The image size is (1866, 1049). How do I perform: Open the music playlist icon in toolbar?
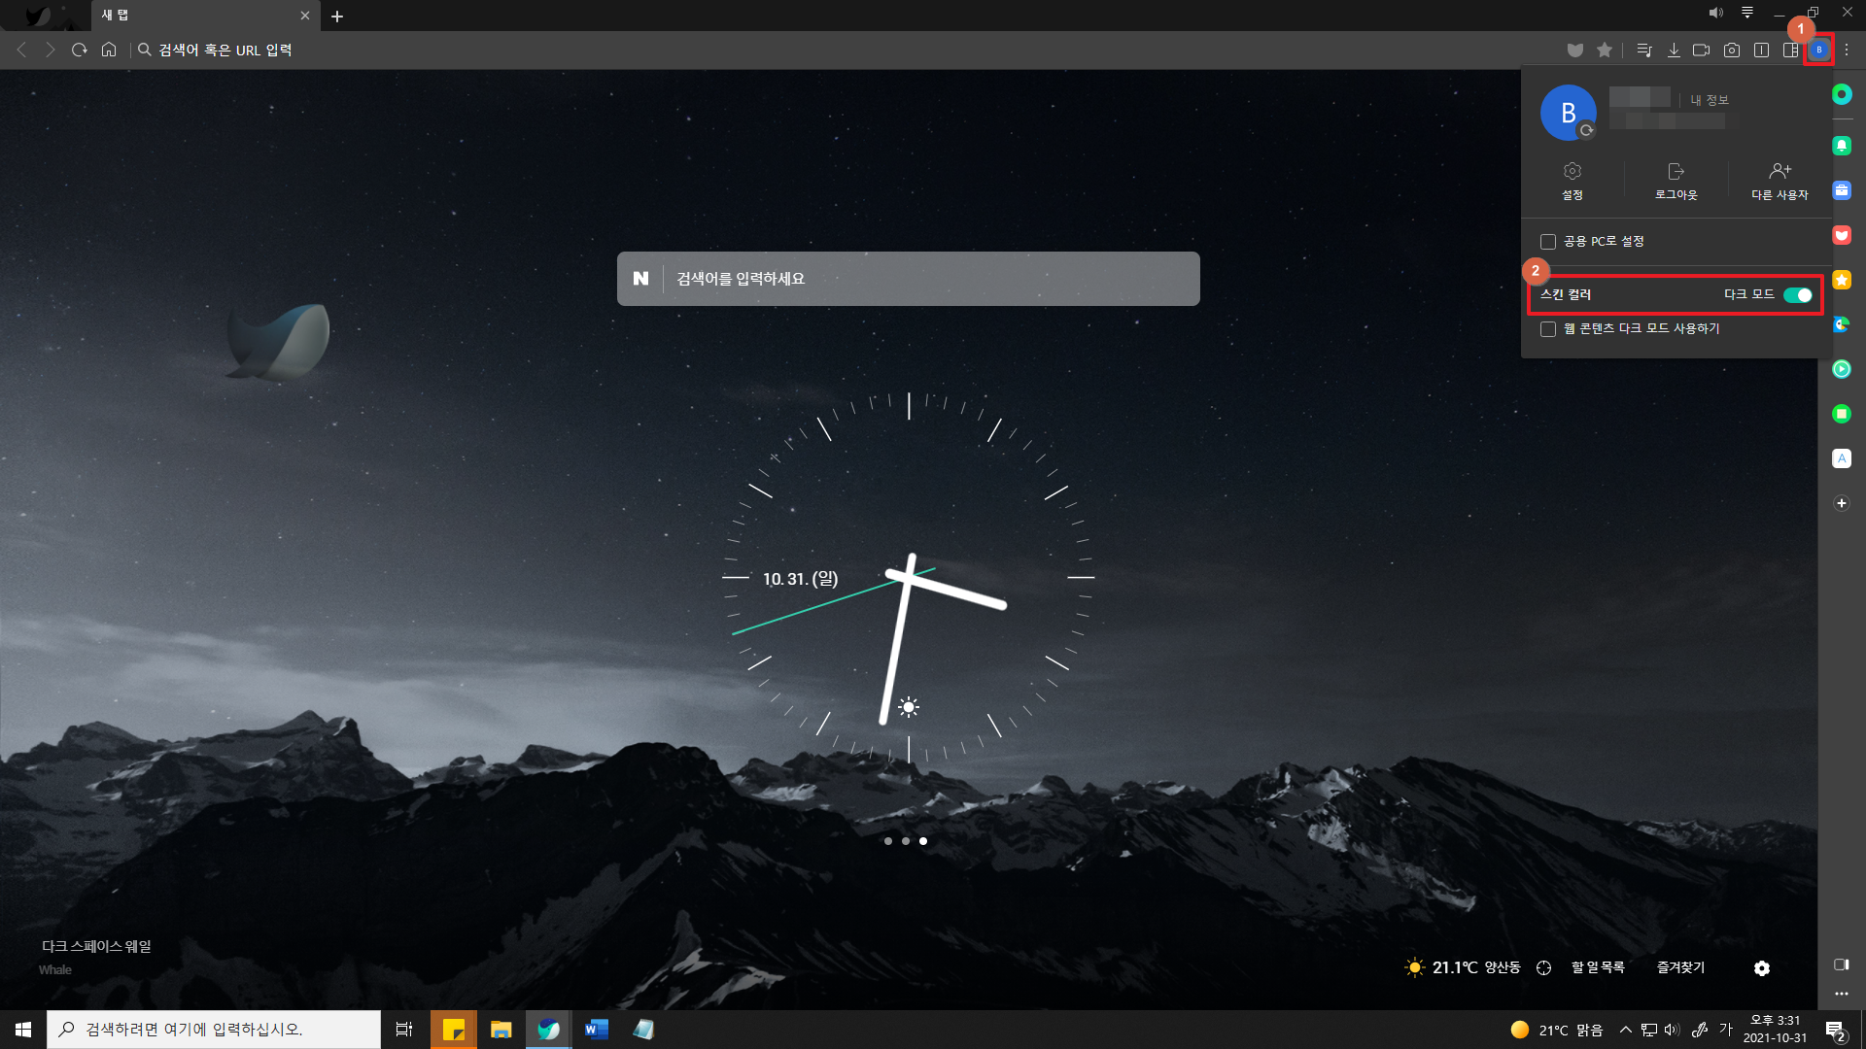(1644, 50)
